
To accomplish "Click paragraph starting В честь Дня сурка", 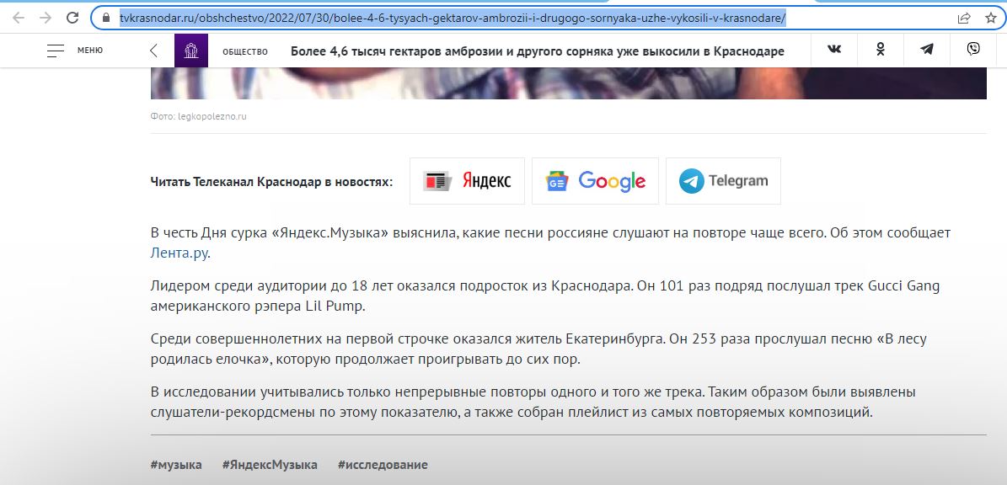I will pyautogui.click(x=550, y=242).
